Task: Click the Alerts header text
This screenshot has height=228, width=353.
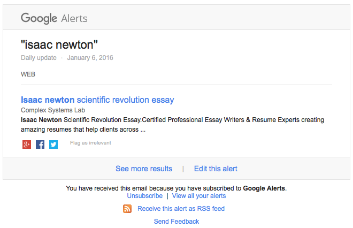Action: 74,19
